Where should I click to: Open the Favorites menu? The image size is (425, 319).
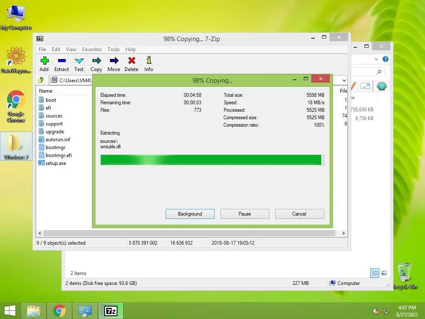92,49
